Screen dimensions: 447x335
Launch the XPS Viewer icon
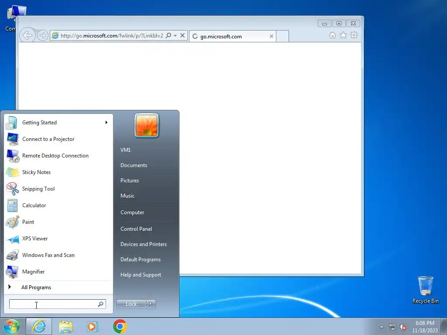coord(13,239)
